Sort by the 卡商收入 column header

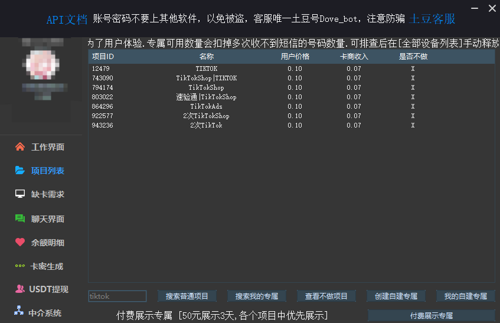[x=354, y=57]
